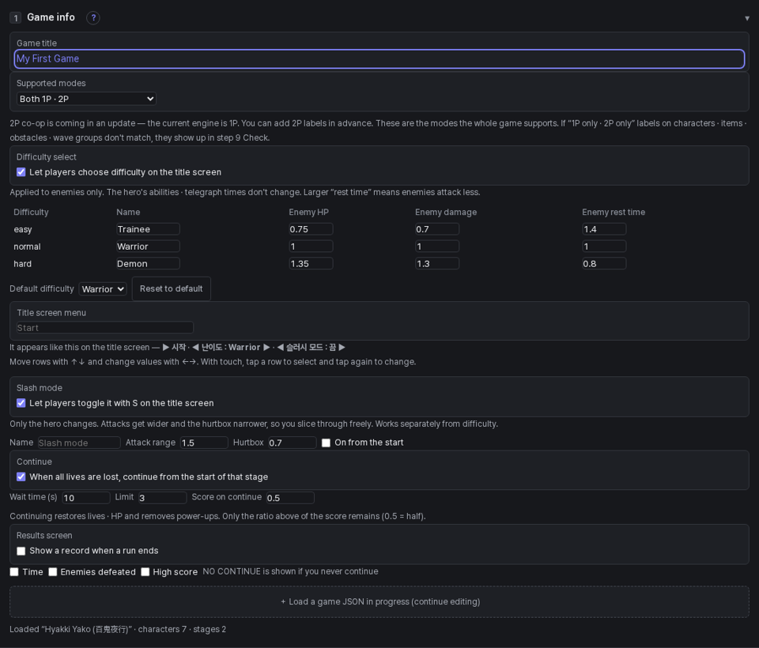Edit normal Enemy damage value field
This screenshot has width=759, height=648.
(437, 247)
